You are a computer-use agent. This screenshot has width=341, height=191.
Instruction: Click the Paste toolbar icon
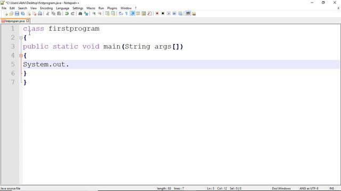(x=59, y=14)
